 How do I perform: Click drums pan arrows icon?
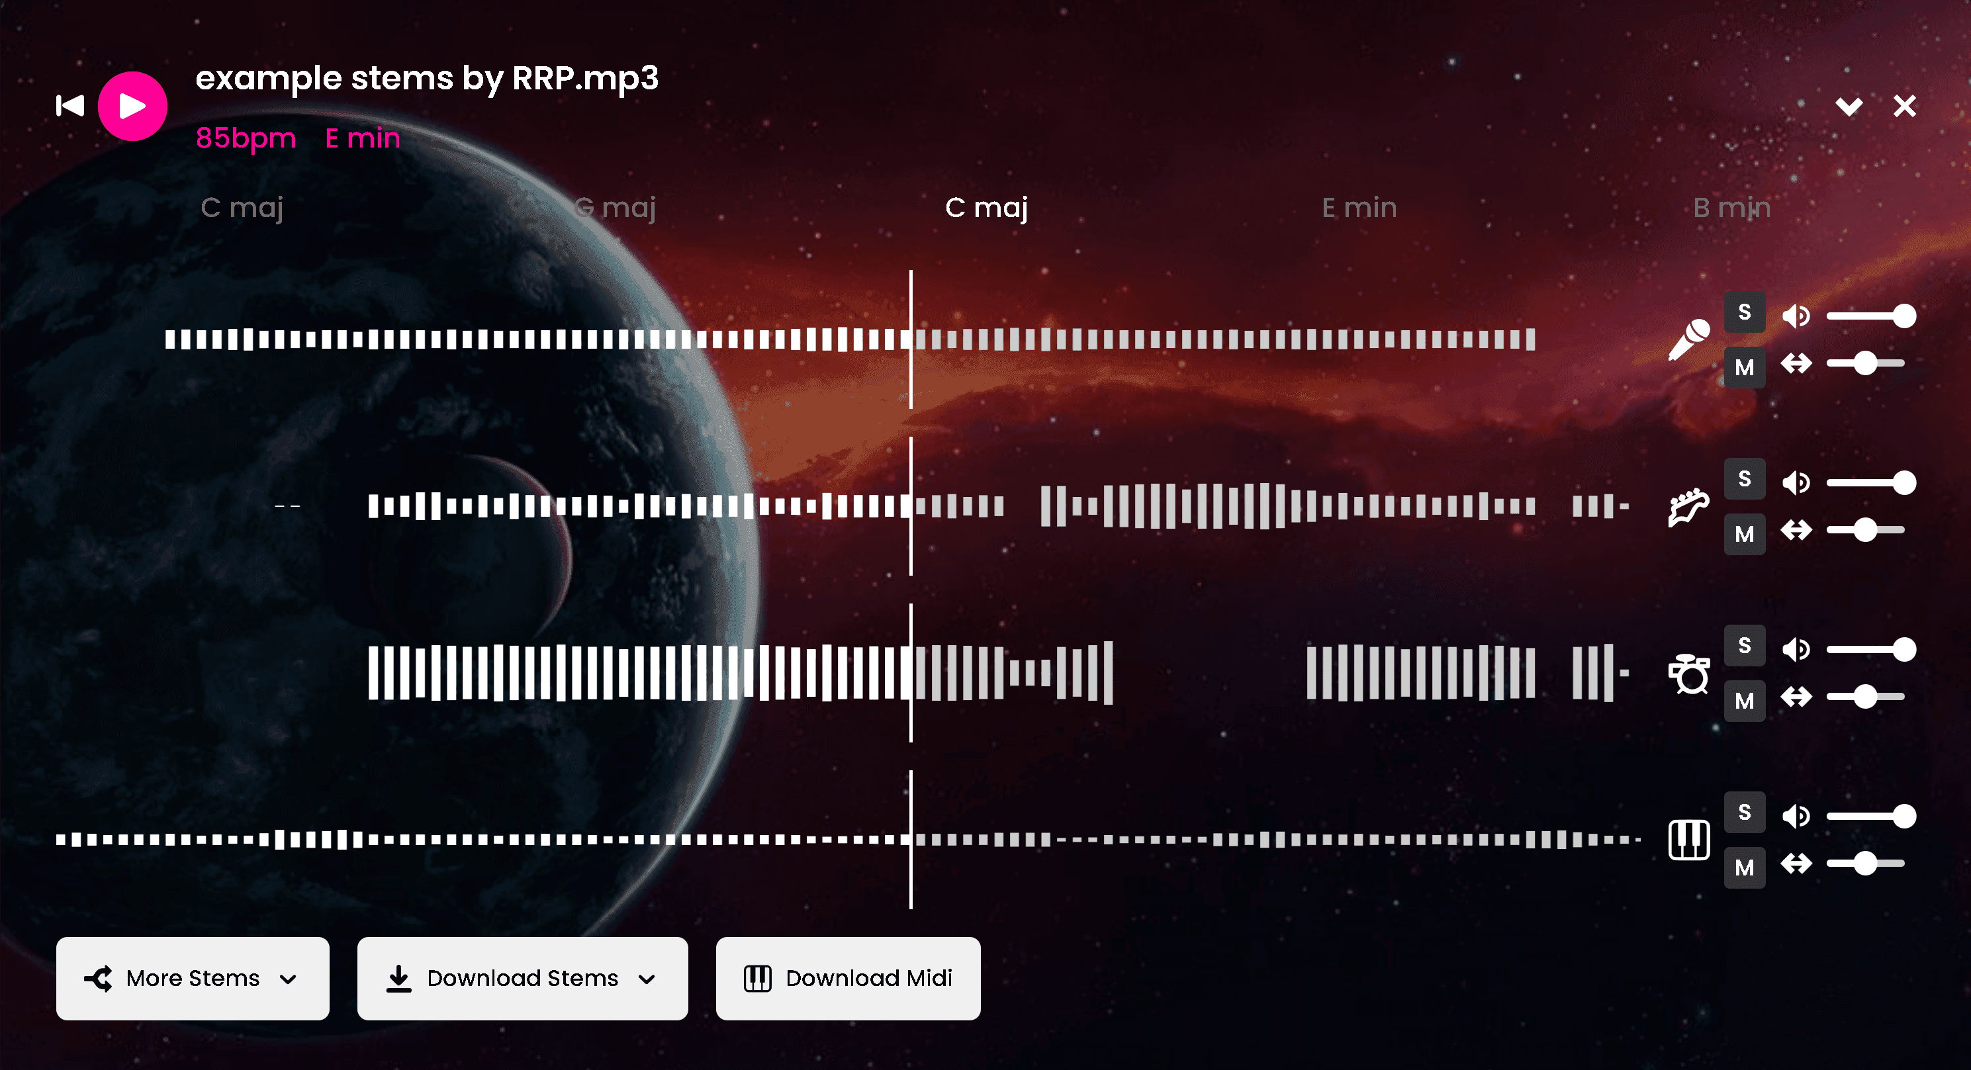pos(1796,697)
